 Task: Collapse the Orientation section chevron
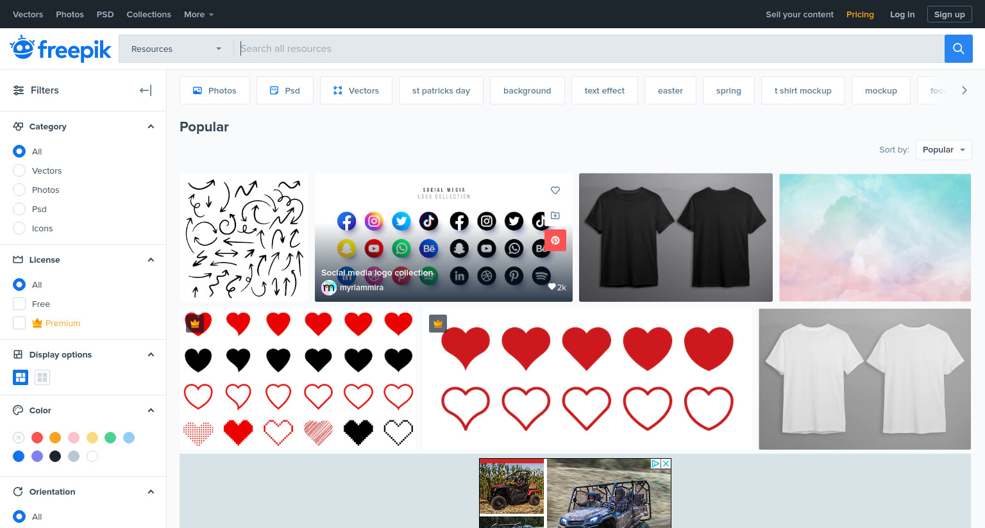[151, 491]
